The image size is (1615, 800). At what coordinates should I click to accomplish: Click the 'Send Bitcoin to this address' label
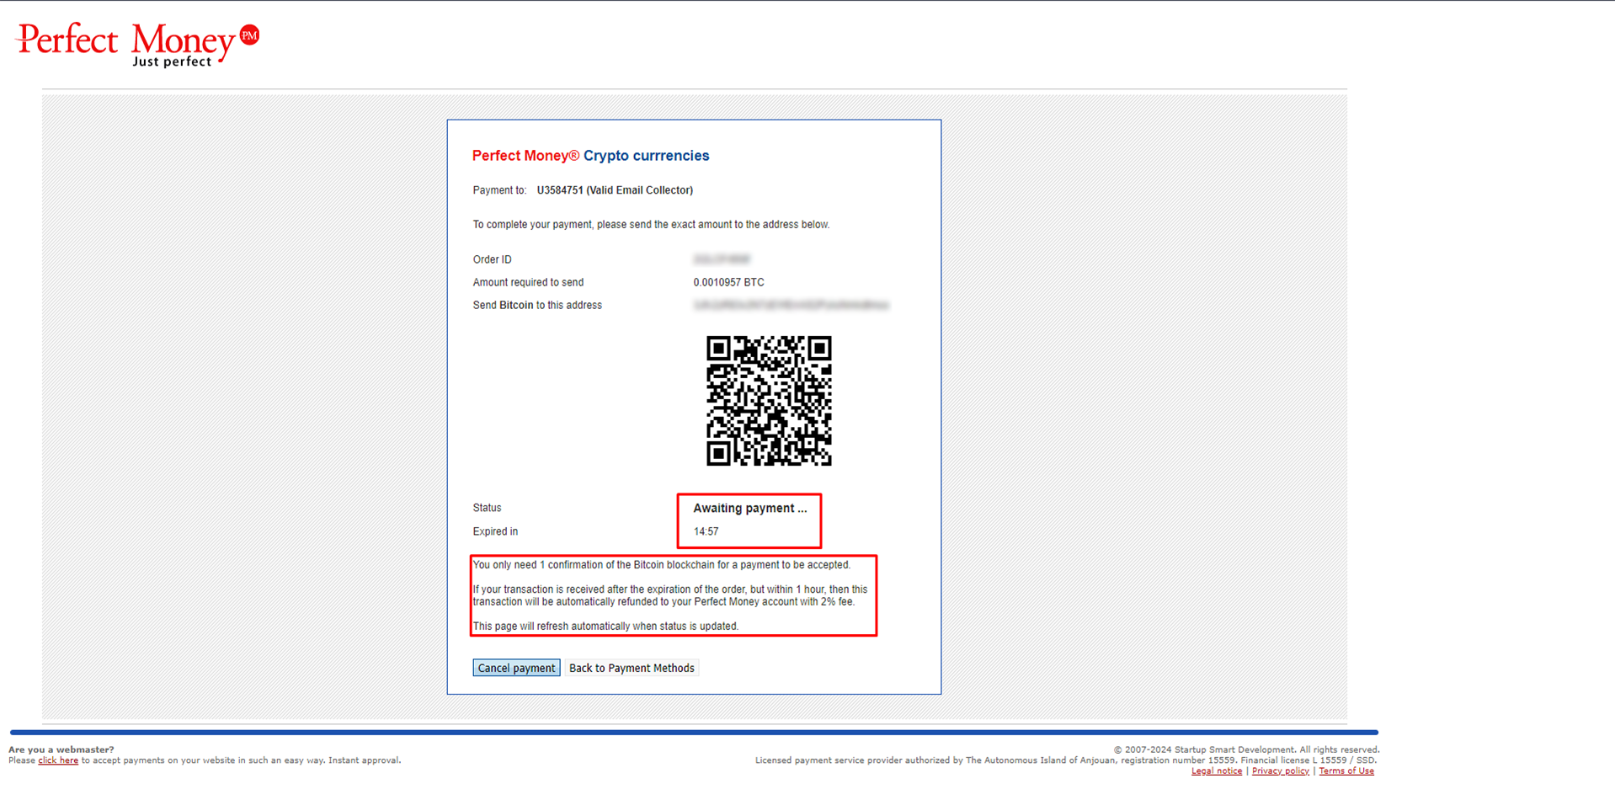point(537,305)
